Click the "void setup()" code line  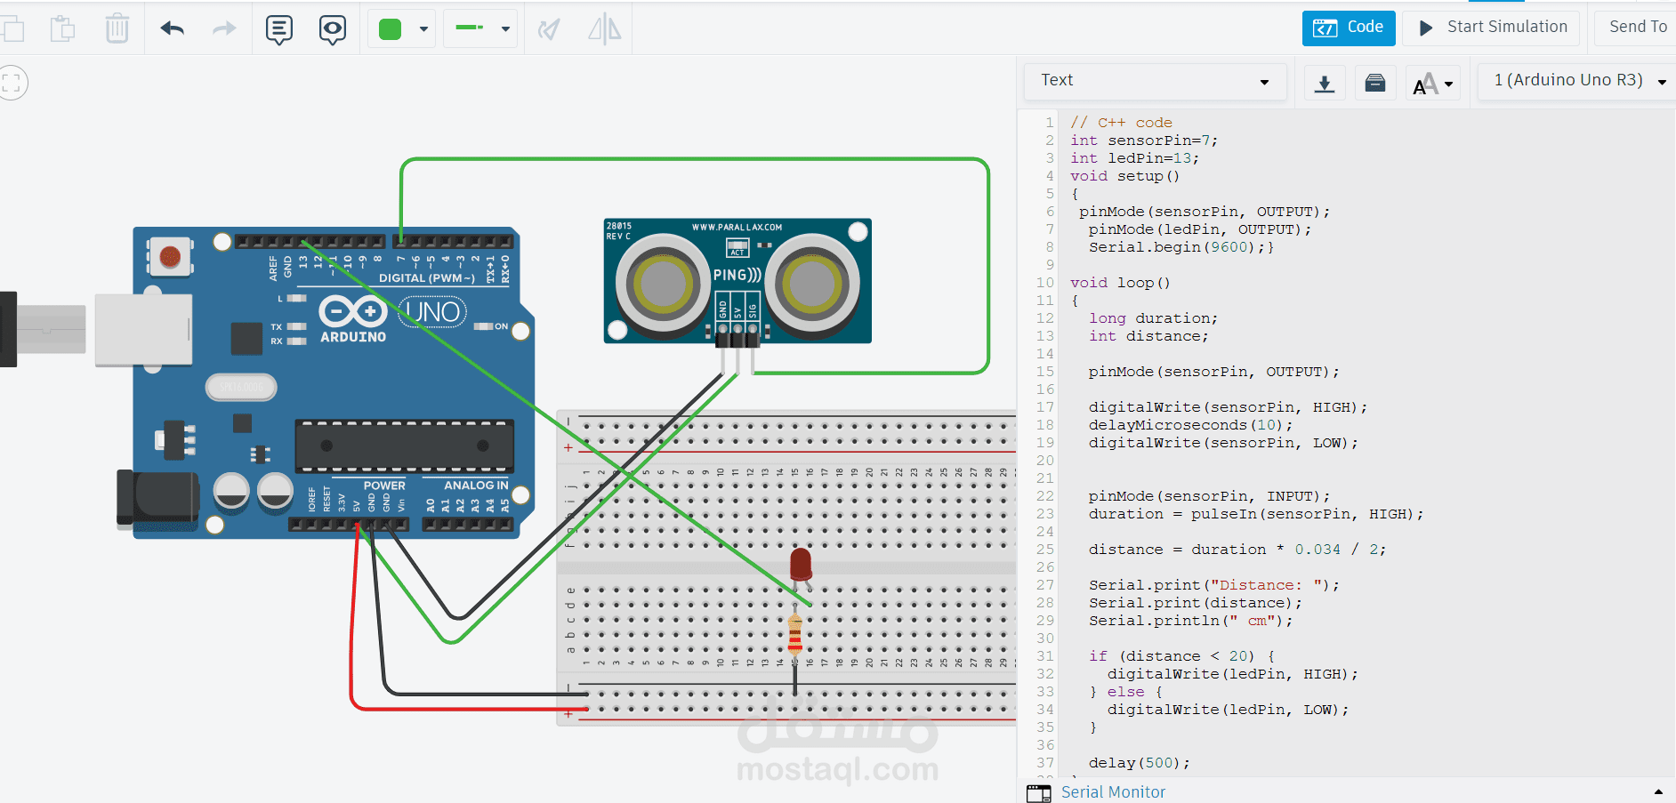(x=1124, y=176)
